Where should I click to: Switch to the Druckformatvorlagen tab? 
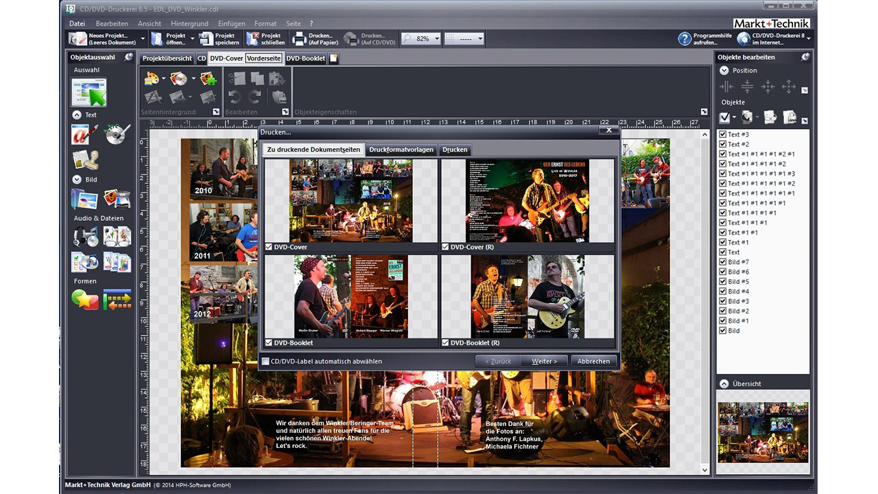tap(401, 150)
